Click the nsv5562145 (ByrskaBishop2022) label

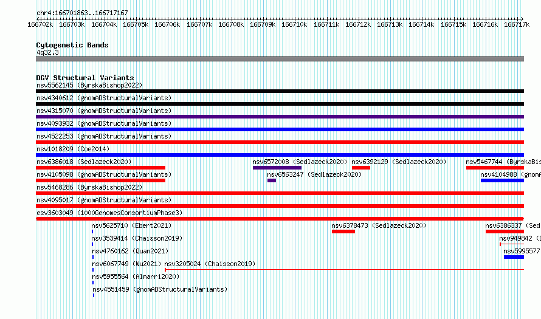pos(89,85)
